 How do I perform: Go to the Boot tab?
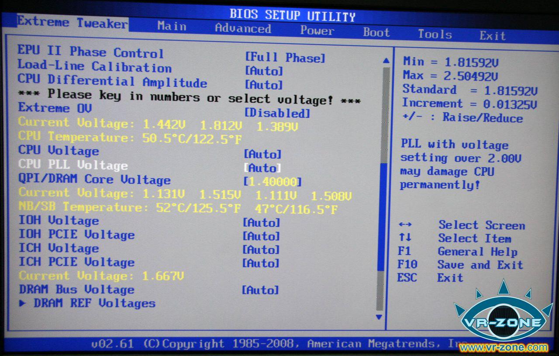tap(376, 32)
